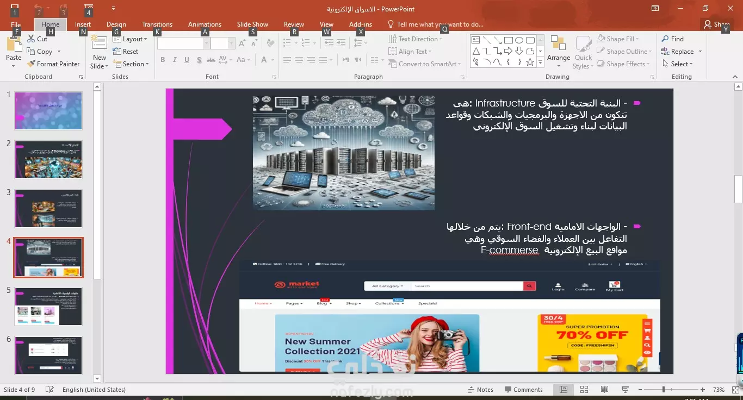This screenshot has height=400, width=743.
Task: Expand the shapes gallery More arrow
Action: 540,63
